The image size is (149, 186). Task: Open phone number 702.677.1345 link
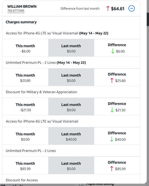16,11
